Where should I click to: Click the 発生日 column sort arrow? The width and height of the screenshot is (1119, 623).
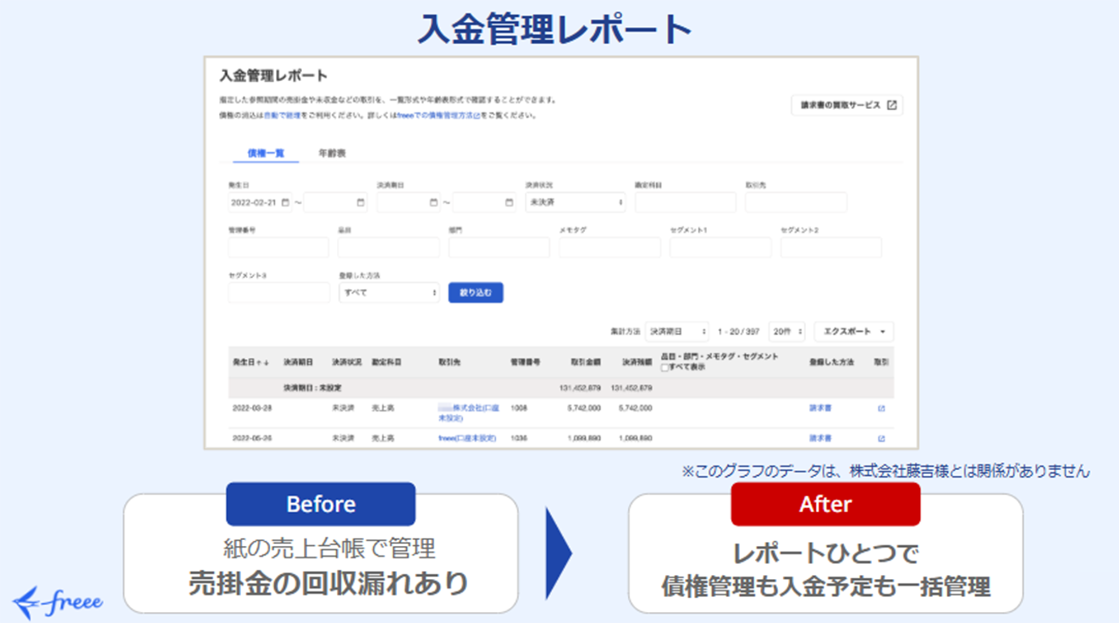[263, 363]
